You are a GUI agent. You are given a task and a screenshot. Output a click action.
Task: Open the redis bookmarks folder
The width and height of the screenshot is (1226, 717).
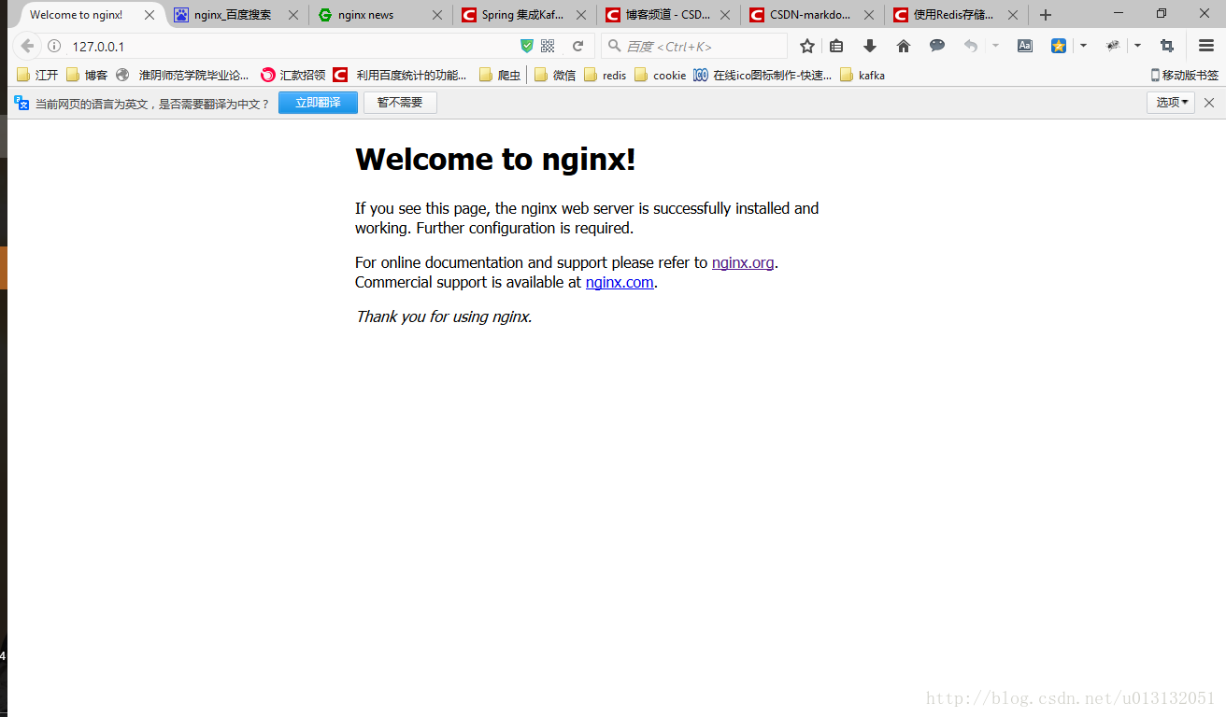606,76
